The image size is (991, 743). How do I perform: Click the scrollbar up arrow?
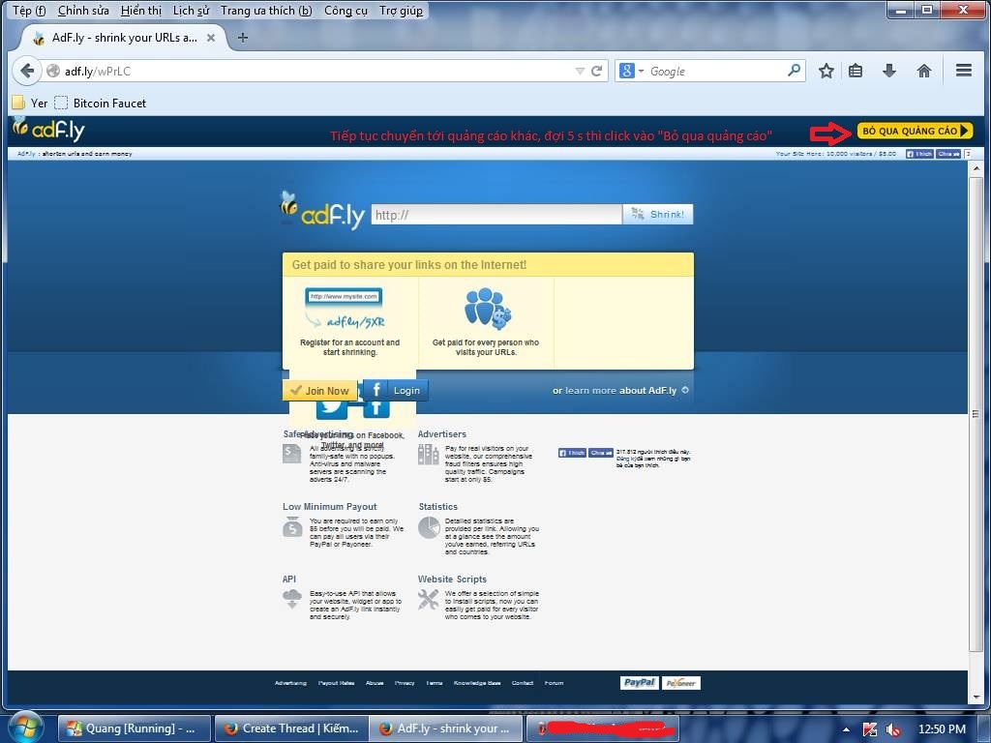976,168
